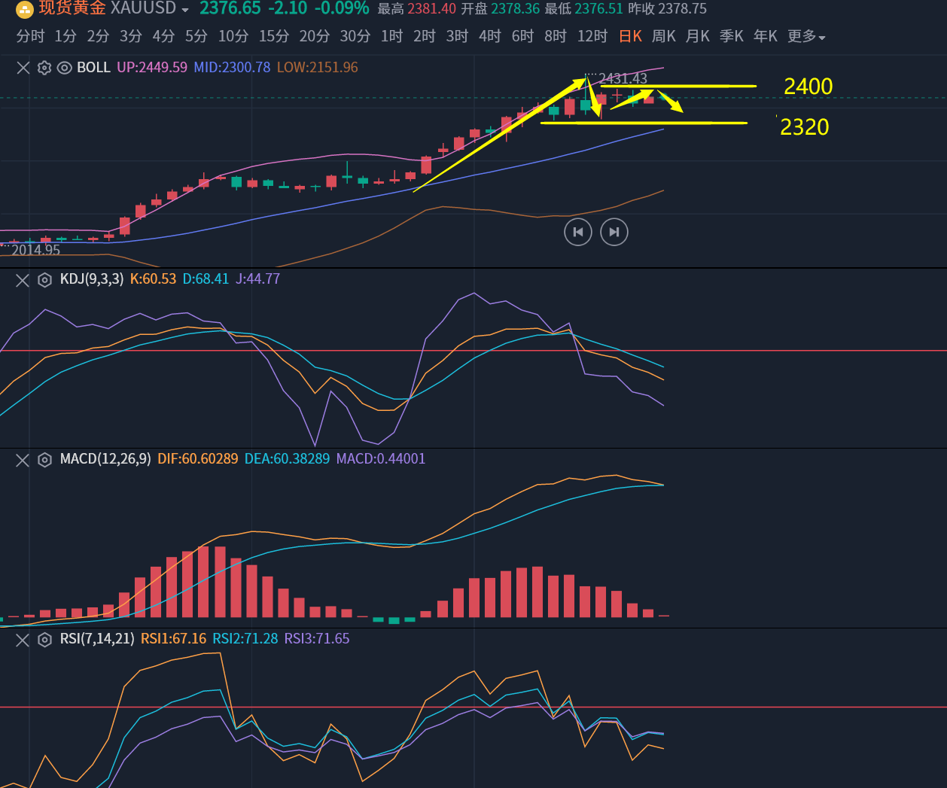
Task: Click the -0.09% change percentage
Action: click(x=342, y=9)
